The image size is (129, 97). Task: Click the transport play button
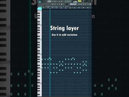(42, 1)
